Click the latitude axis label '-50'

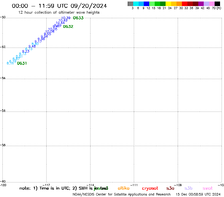pyautogui.click(x=3, y=17)
